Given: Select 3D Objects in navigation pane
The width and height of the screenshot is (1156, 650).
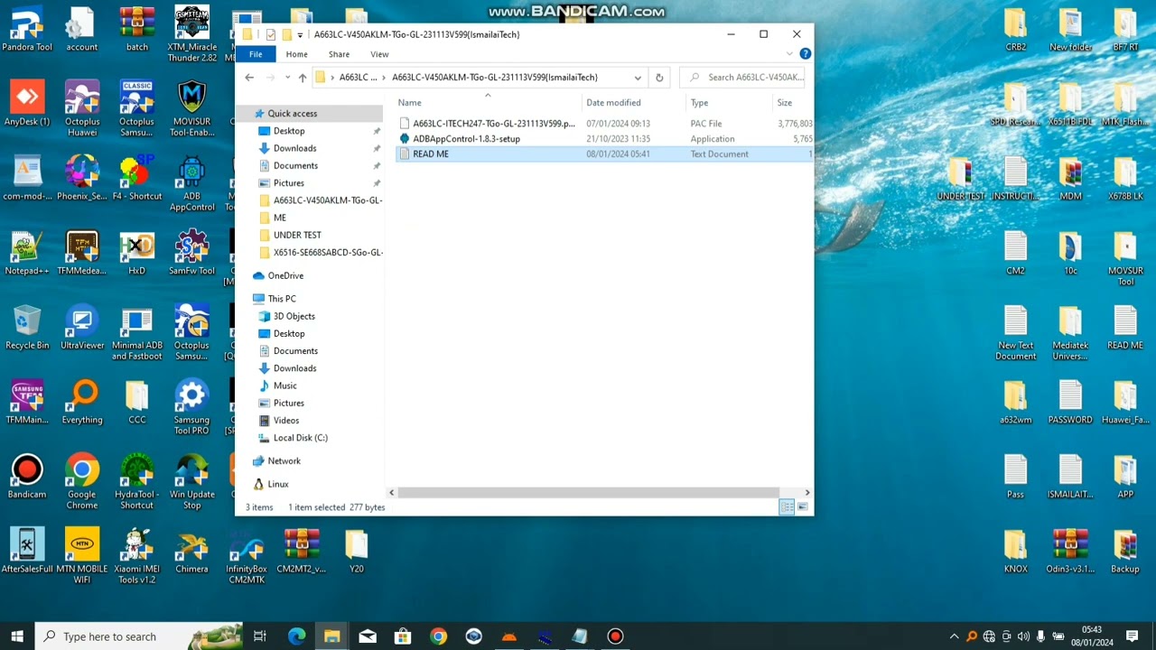Looking at the screenshot, I should tap(294, 316).
